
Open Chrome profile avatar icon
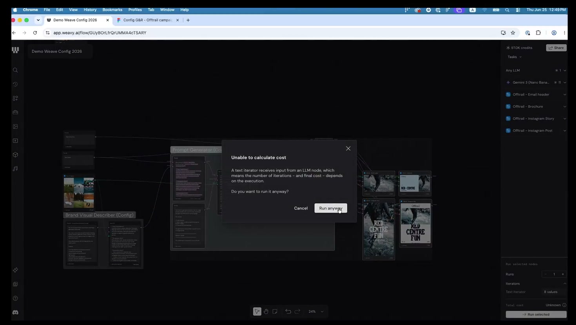pyautogui.click(x=554, y=33)
